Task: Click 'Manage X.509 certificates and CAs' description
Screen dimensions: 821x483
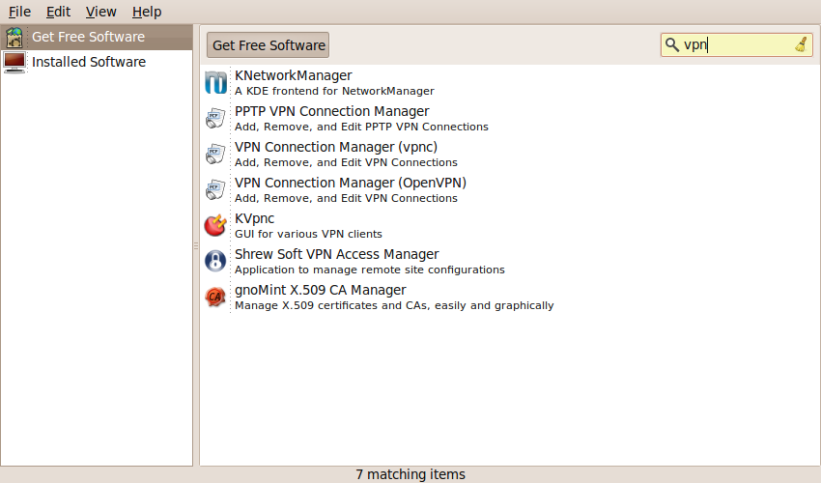Action: (x=394, y=305)
